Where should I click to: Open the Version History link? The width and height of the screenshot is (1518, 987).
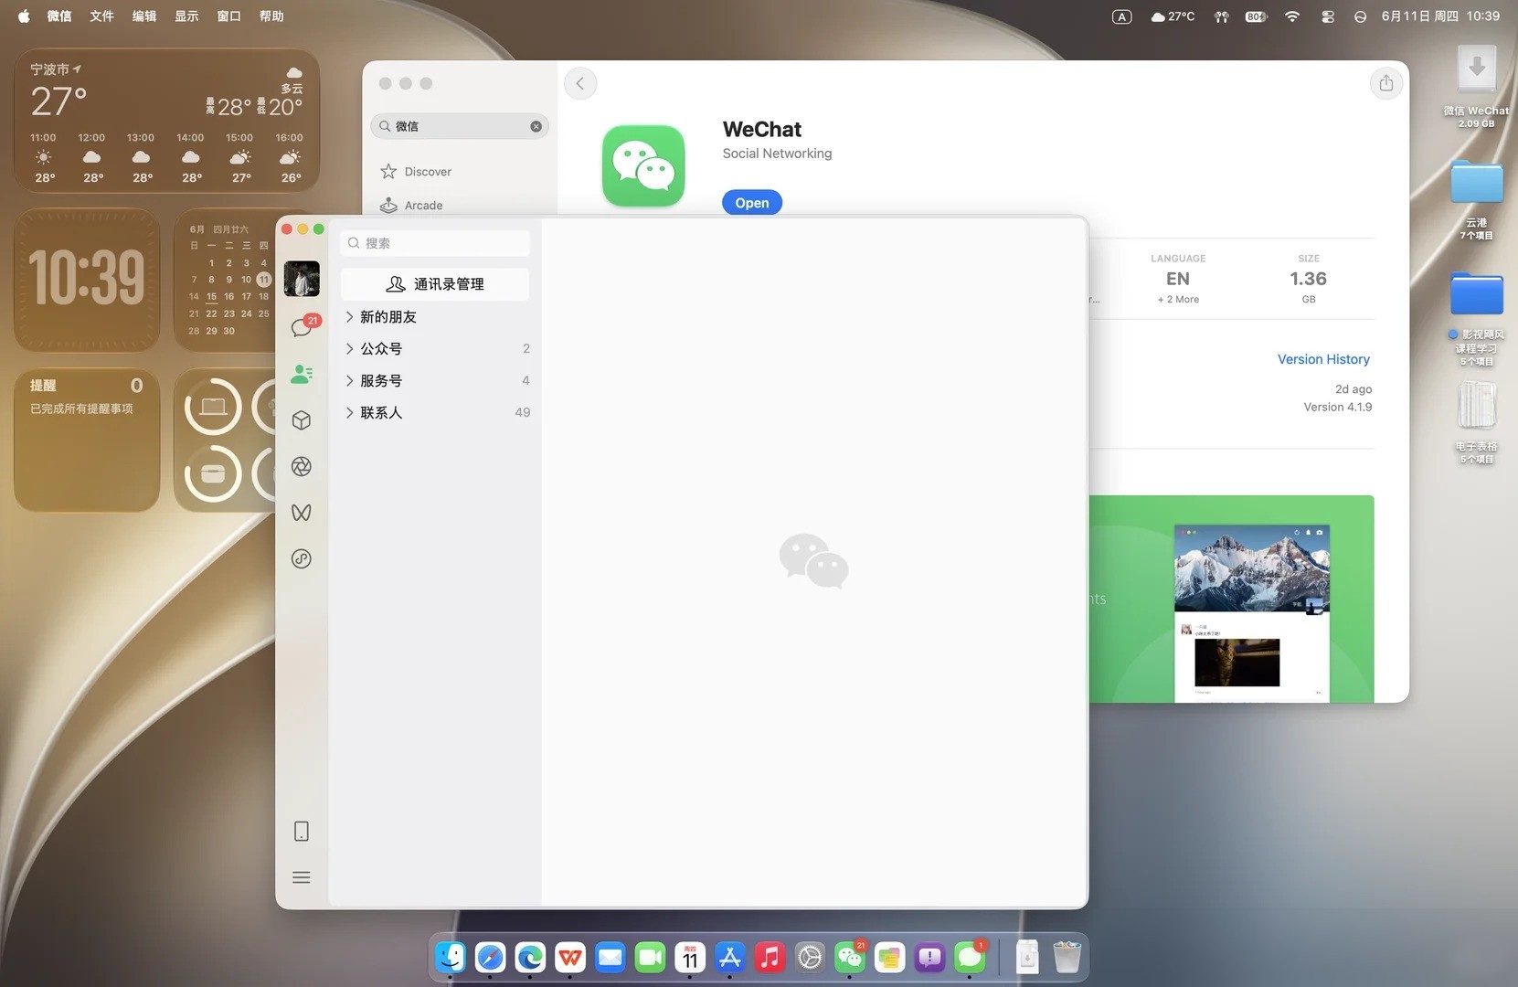pos(1323,359)
